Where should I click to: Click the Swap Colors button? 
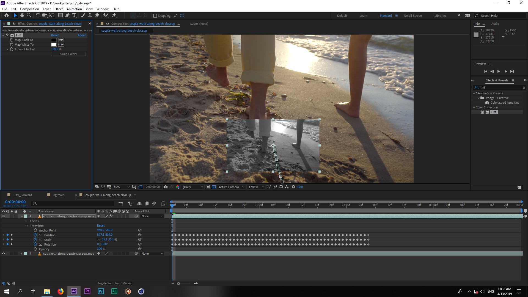tap(68, 54)
